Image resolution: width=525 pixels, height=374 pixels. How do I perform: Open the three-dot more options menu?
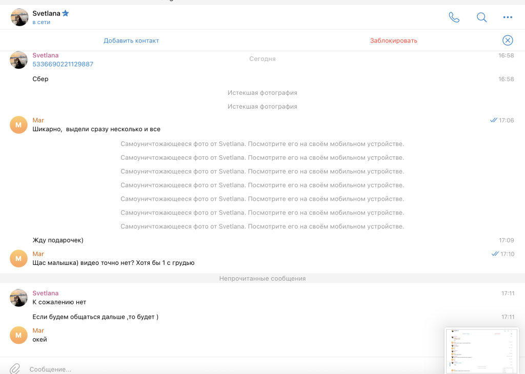coord(508,17)
